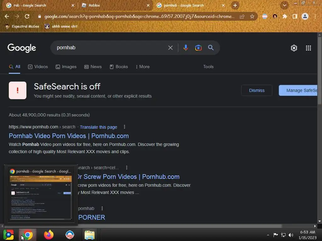Open the 'uhhh anime shit' bookmark
Screen dimensions: 322x241
coord(61,26)
